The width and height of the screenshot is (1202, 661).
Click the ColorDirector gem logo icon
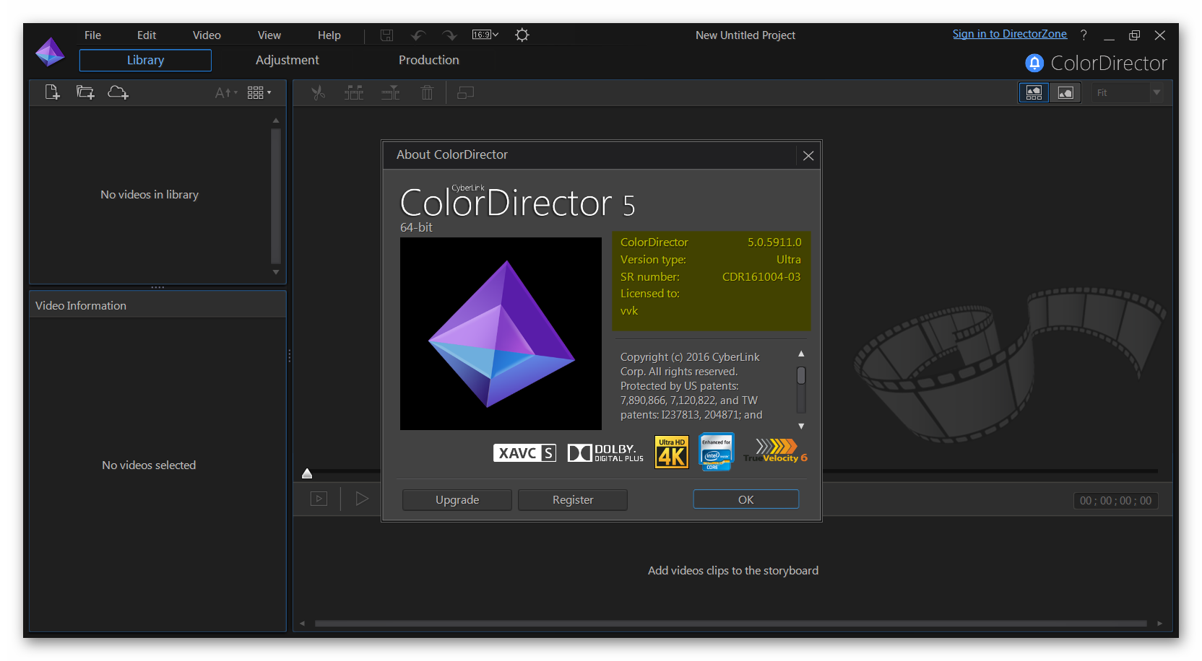(x=50, y=52)
